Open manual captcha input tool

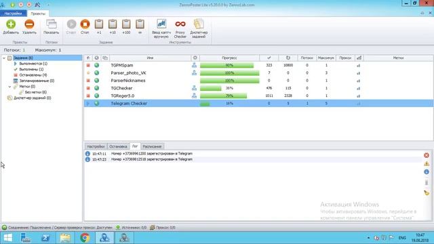[161, 28]
